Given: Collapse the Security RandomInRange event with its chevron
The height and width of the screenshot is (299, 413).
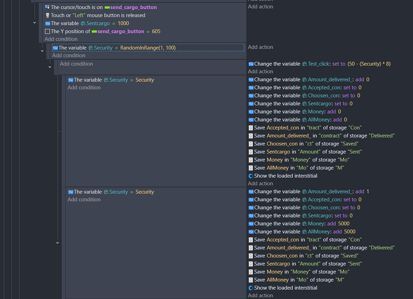Looking at the screenshot, I should (42, 50).
